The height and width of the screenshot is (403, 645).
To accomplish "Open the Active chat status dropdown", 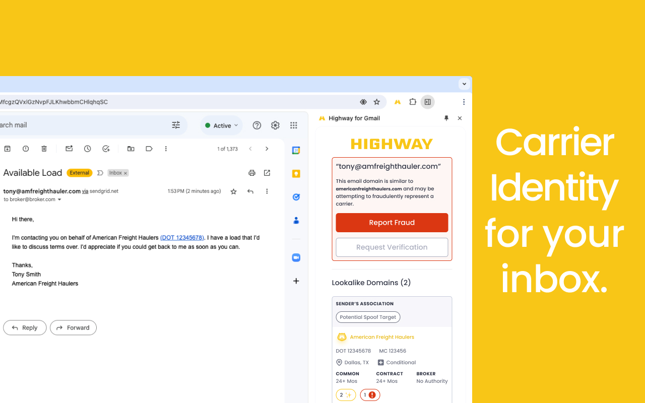I will click(221, 125).
